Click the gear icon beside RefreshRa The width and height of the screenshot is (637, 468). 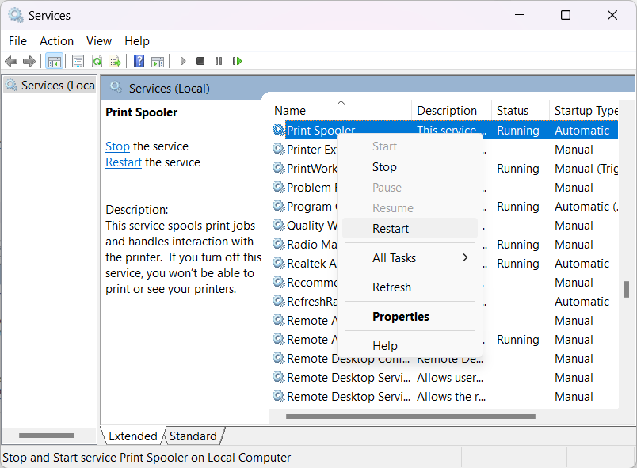278,301
